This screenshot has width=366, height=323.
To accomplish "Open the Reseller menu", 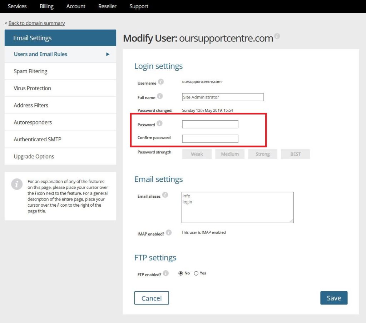I will (x=107, y=6).
